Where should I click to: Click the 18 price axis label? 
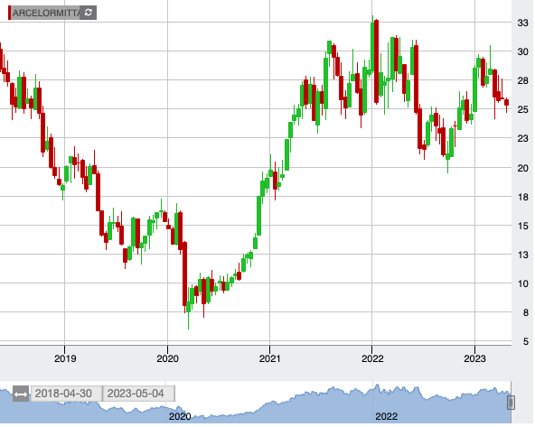point(522,197)
